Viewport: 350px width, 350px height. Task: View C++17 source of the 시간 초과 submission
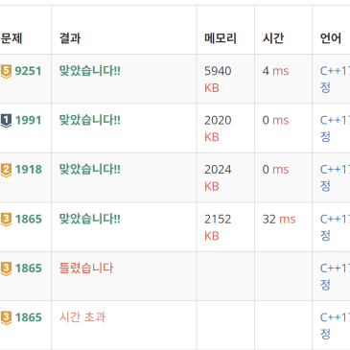(335, 317)
